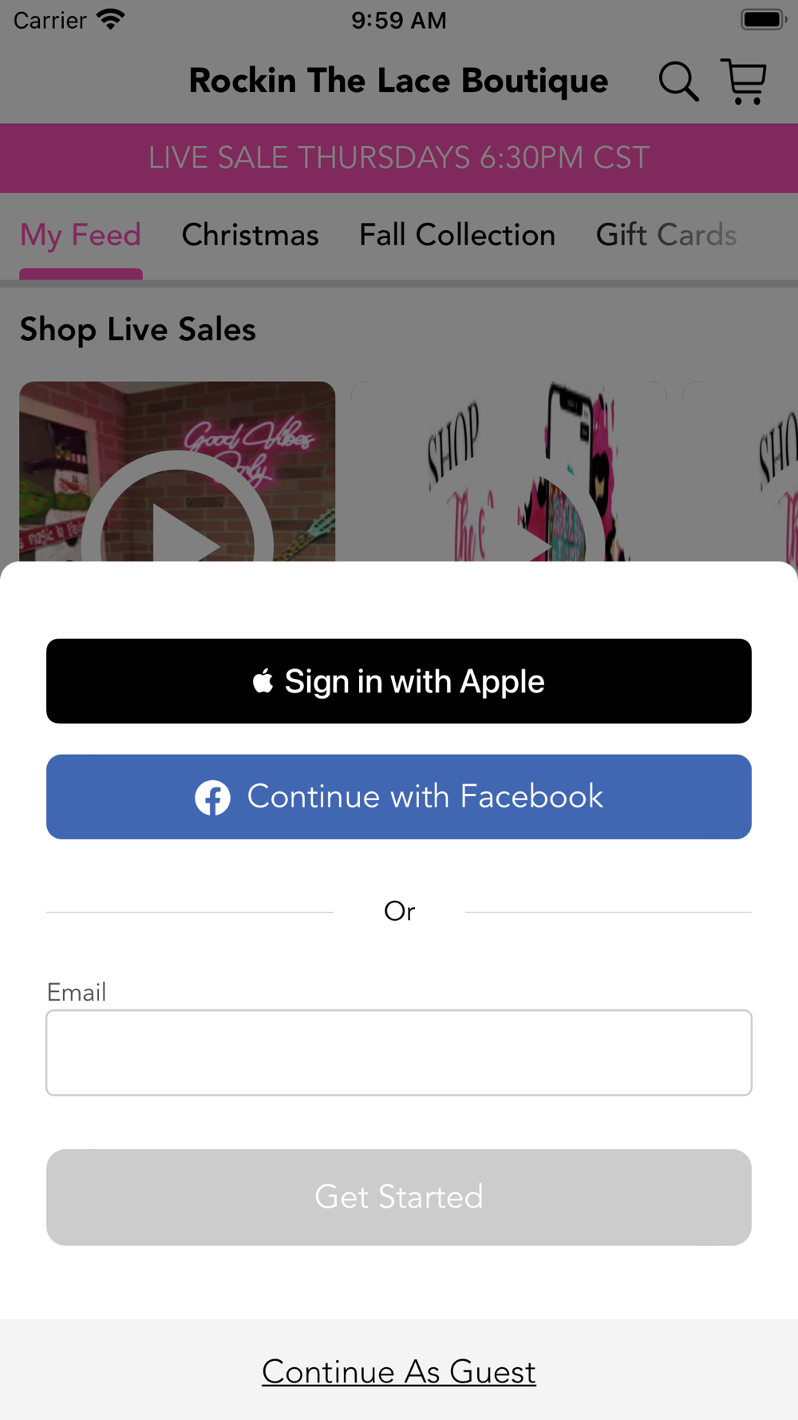
Task: Tap the Facebook logo icon
Action: pyautogui.click(x=213, y=797)
